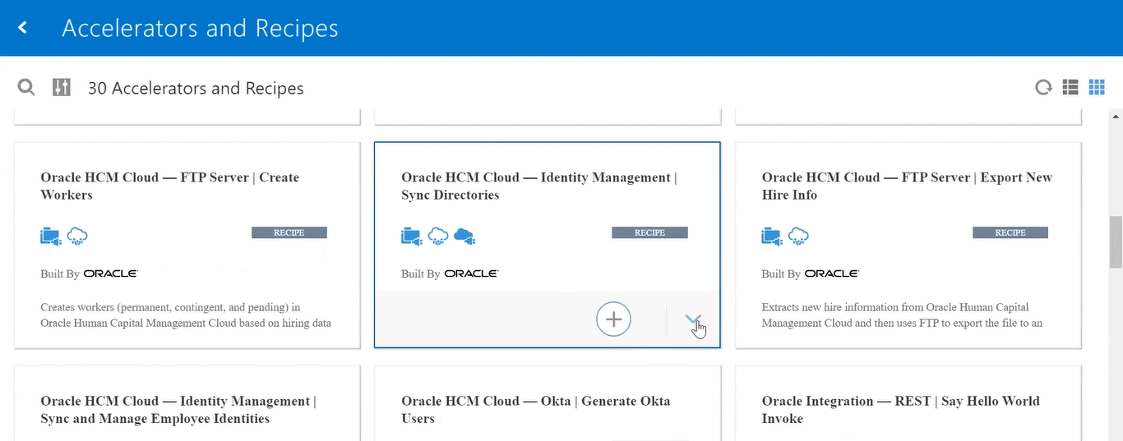Click FTP adapter icon on Export New Hire card
The height and width of the screenshot is (441, 1123).
772,237
